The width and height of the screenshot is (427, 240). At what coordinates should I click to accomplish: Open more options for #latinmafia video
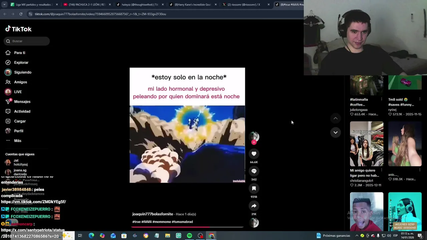click(382, 99)
